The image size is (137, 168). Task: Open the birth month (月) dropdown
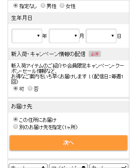click(64, 36)
